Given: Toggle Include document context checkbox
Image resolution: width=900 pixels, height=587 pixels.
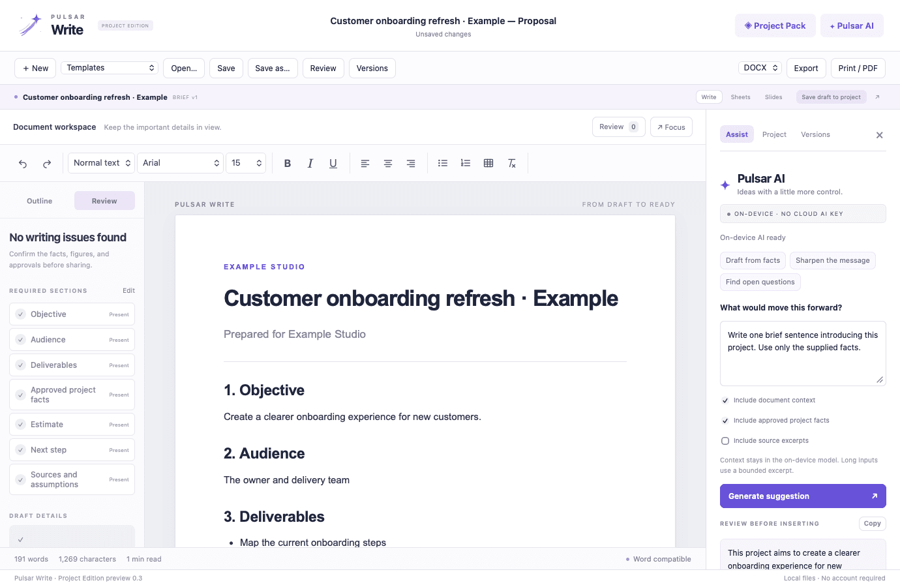Looking at the screenshot, I should 725,400.
